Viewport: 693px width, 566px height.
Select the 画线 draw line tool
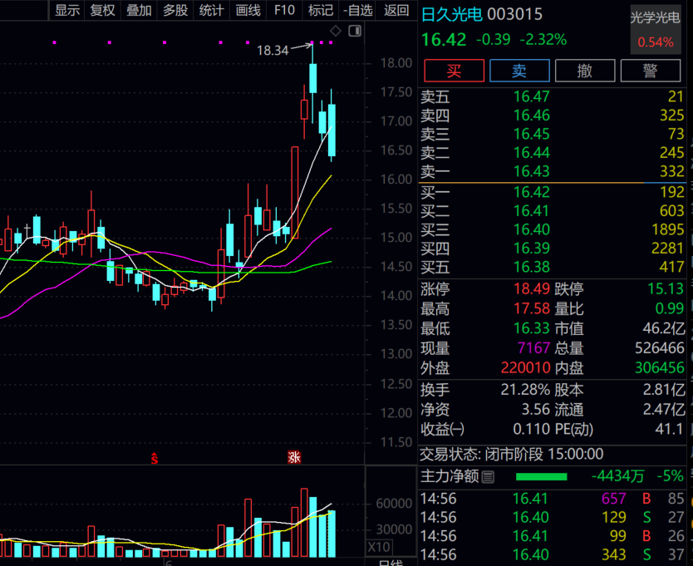[248, 10]
